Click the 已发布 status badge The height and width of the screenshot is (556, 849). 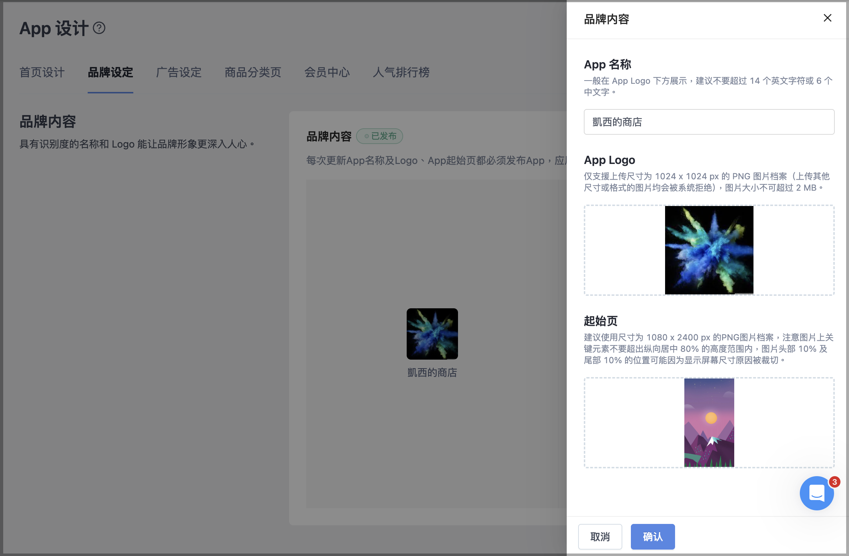380,136
